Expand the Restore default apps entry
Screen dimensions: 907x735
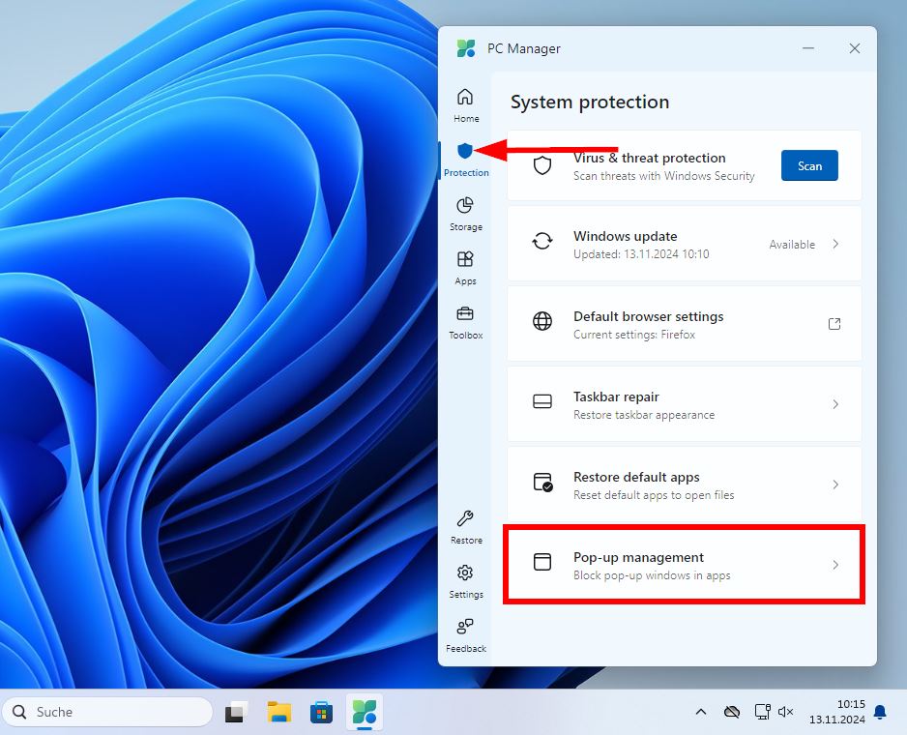point(835,485)
